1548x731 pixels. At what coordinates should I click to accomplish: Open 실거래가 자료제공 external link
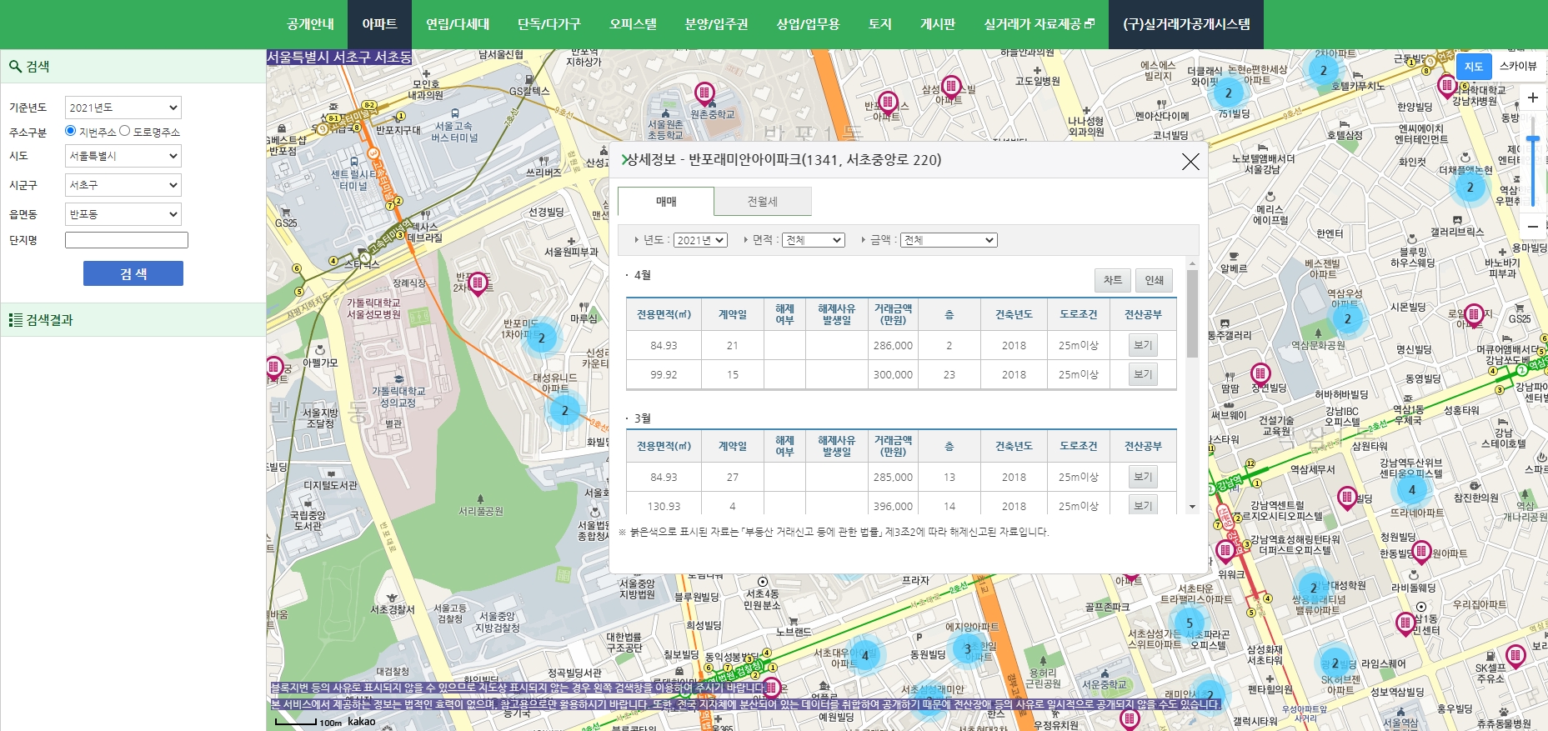[1039, 24]
